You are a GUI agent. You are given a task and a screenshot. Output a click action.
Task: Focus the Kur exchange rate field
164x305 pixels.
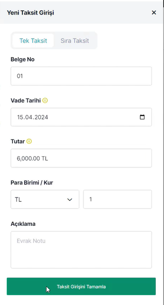(x=118, y=199)
